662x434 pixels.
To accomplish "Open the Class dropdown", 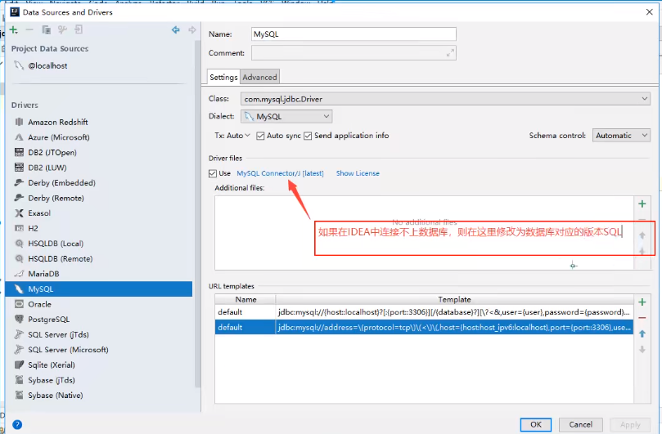I will [x=445, y=99].
